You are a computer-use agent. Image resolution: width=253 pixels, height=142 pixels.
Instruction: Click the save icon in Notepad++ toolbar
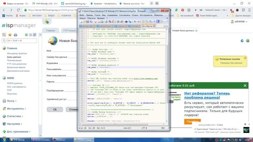coord(88,22)
